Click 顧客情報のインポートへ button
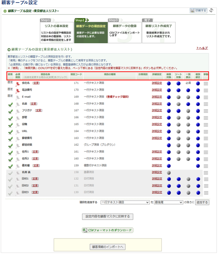This screenshot has width=219, height=254. (108, 247)
